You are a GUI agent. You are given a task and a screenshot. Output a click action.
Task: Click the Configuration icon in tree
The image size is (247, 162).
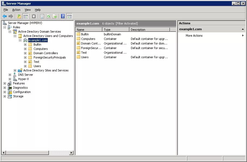[x=10, y=92]
